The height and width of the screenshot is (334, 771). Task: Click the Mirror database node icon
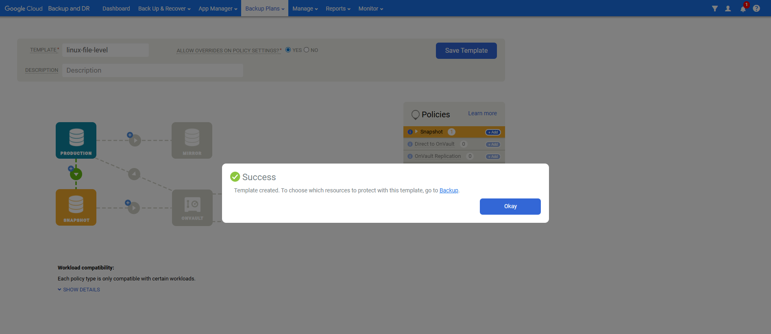(x=192, y=140)
